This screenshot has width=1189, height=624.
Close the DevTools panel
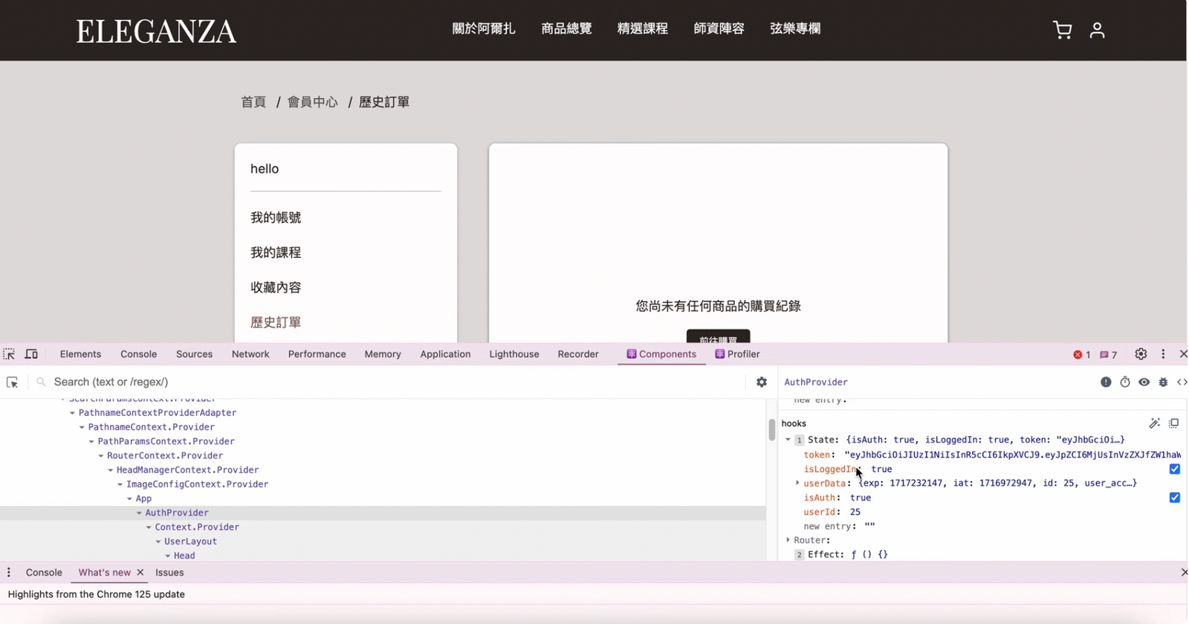point(1183,354)
